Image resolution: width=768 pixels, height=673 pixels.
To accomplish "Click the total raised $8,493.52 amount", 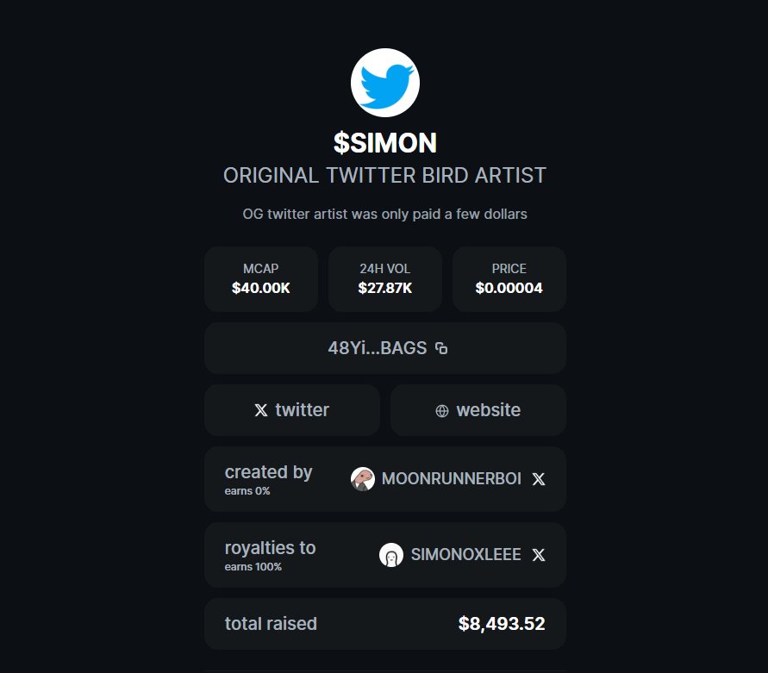I will click(502, 624).
